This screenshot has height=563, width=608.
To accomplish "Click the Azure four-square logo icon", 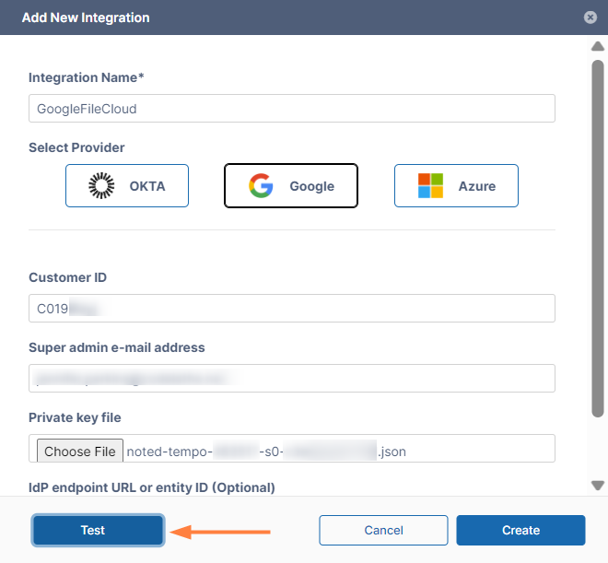I will pyautogui.click(x=429, y=186).
